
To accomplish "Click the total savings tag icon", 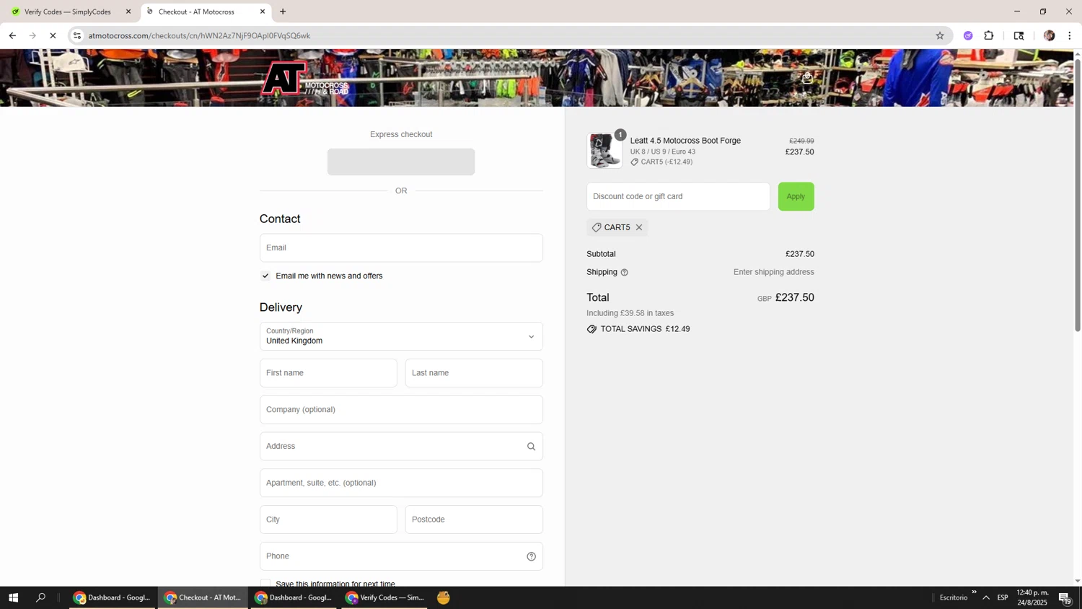I will 591,329.
